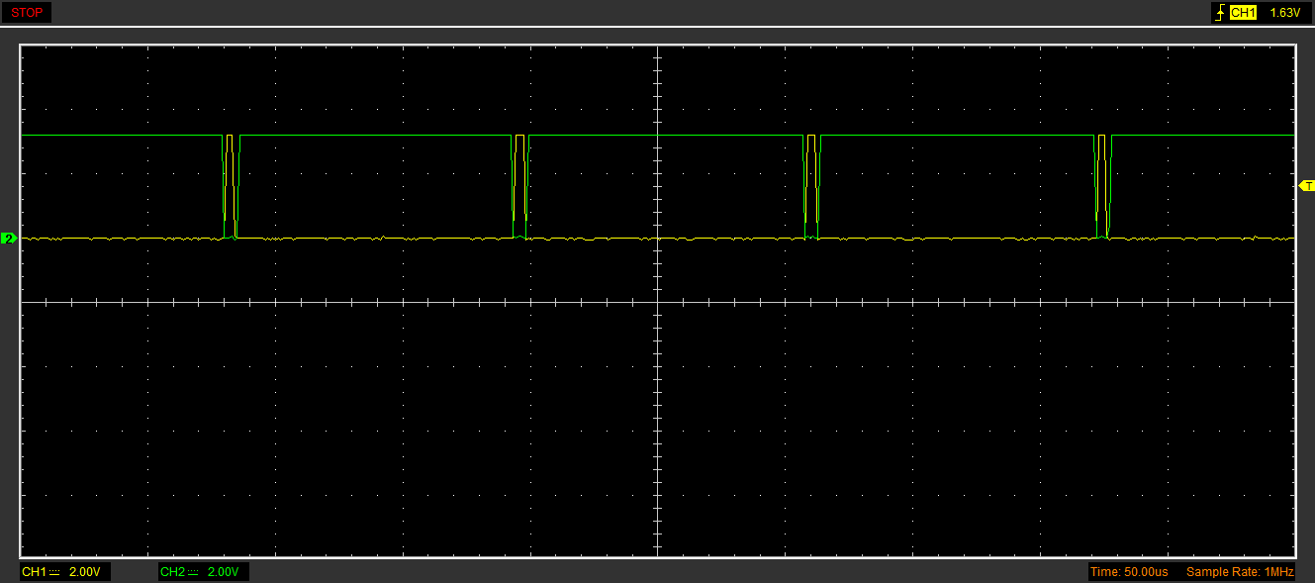Open the Time 50.00us timebase setting
The image size is (1315, 583).
click(1128, 572)
